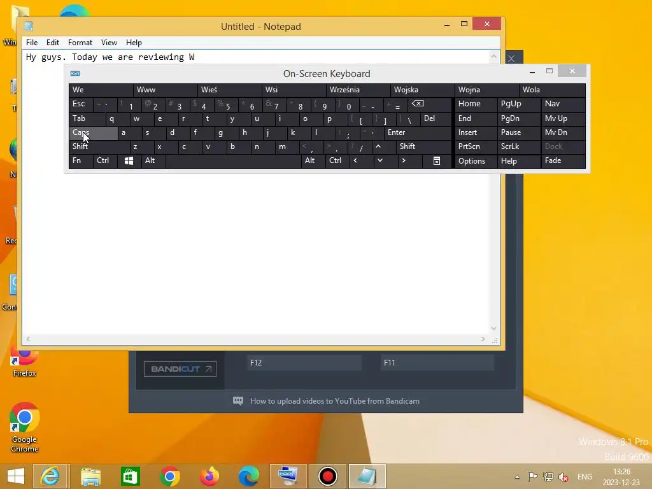Open the Windows Start button
The height and width of the screenshot is (489, 652).
click(16, 476)
